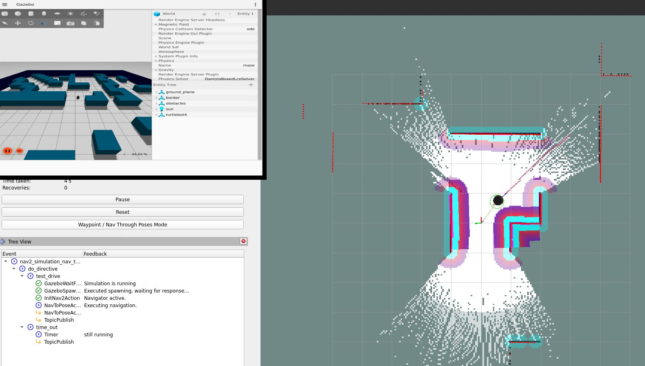Expand the sun entity
This screenshot has width=645, height=366.
[156, 109]
